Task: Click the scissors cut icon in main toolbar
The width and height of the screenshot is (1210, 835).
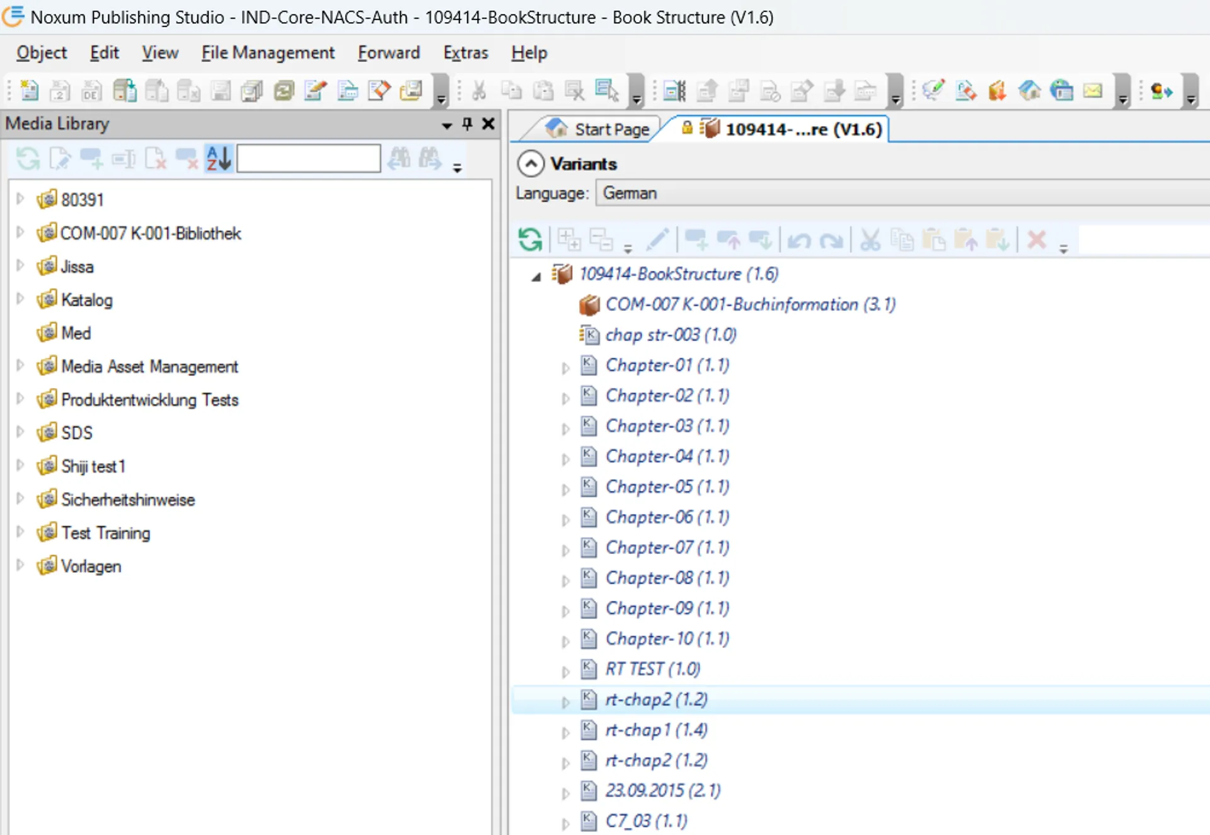Action: click(x=479, y=91)
